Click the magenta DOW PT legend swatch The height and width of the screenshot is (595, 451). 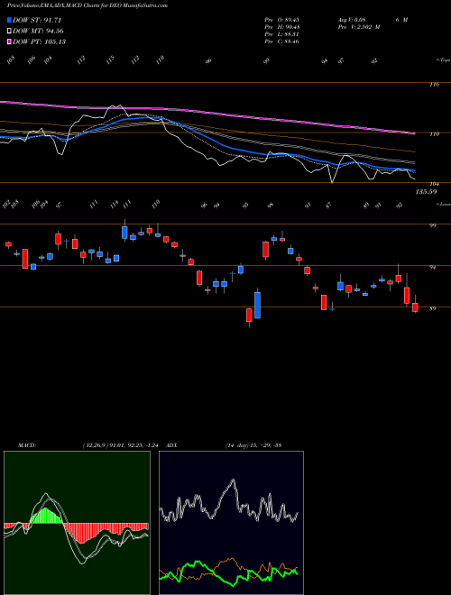point(10,41)
